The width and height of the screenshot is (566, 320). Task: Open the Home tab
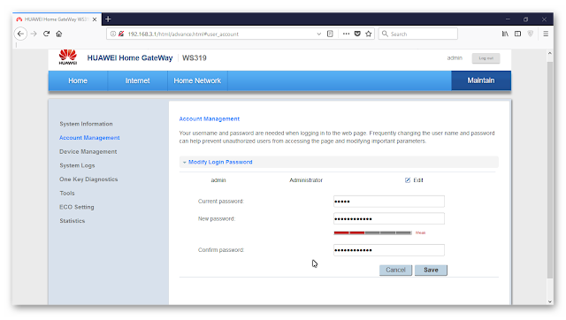coord(78,80)
